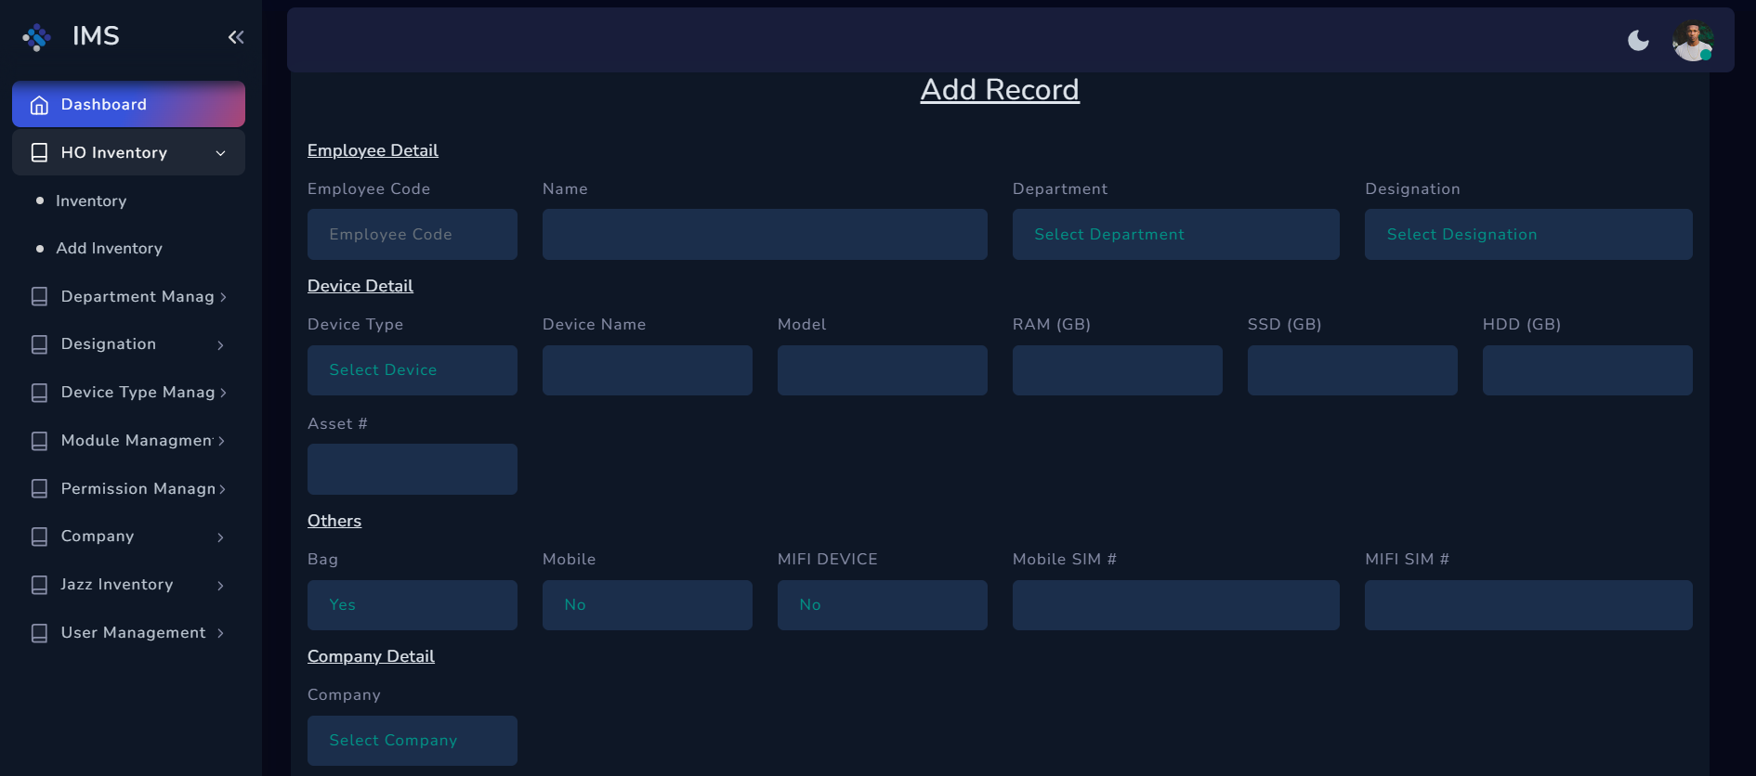
Task: Click the Jazz Inventory sidebar icon
Action: (39, 585)
